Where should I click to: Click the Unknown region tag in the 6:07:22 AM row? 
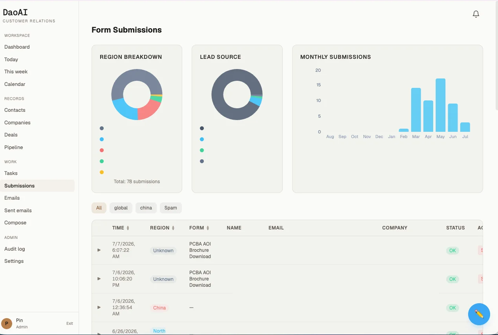[163, 250]
